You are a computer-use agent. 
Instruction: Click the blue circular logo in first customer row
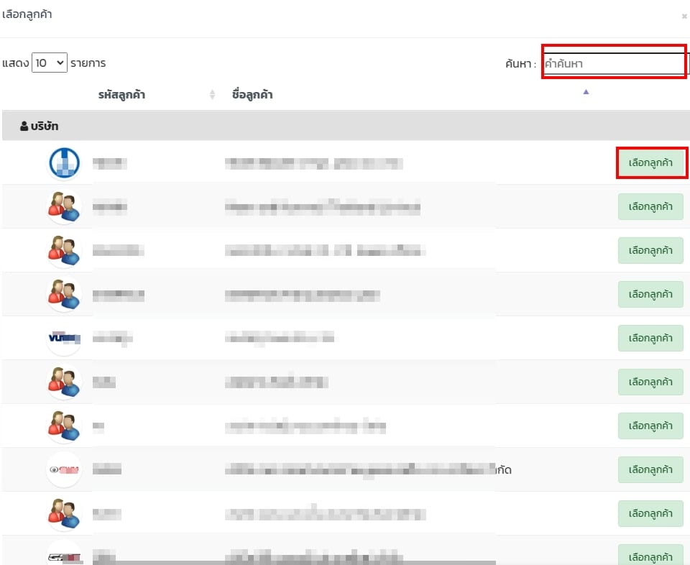pyautogui.click(x=64, y=162)
